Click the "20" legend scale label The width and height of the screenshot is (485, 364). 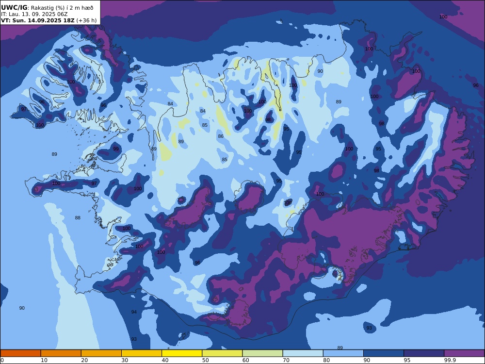[84, 360]
